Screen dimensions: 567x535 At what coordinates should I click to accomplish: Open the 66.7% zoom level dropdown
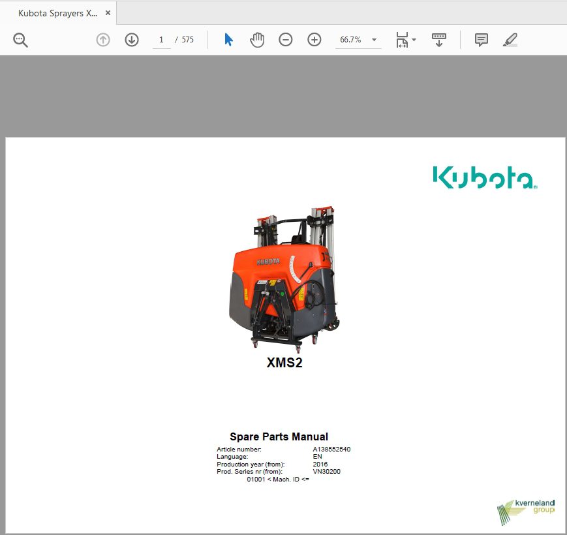(358, 40)
